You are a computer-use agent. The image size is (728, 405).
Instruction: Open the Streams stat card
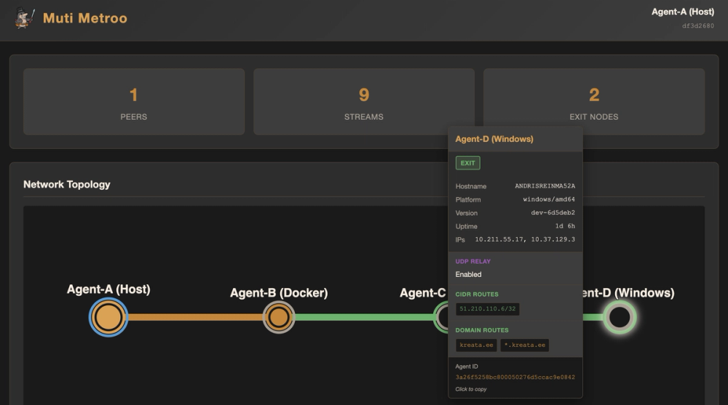tap(363, 102)
